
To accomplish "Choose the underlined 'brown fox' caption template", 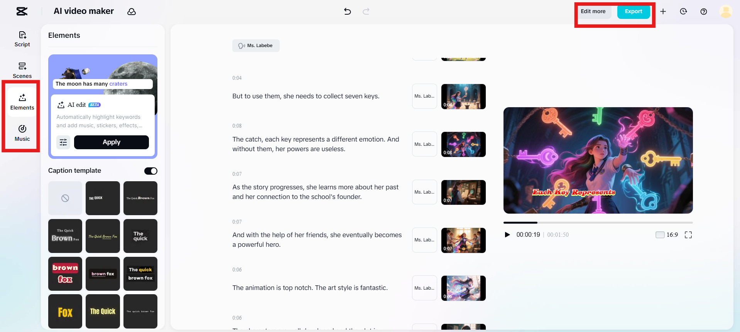I will coord(103,274).
